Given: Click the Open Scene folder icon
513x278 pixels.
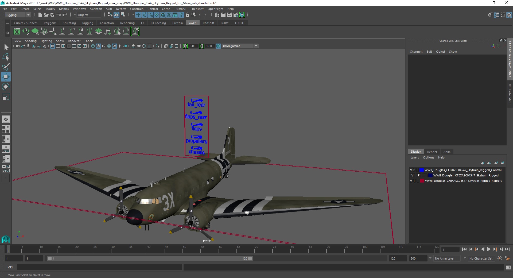Looking at the screenshot, I should click(x=46, y=15).
